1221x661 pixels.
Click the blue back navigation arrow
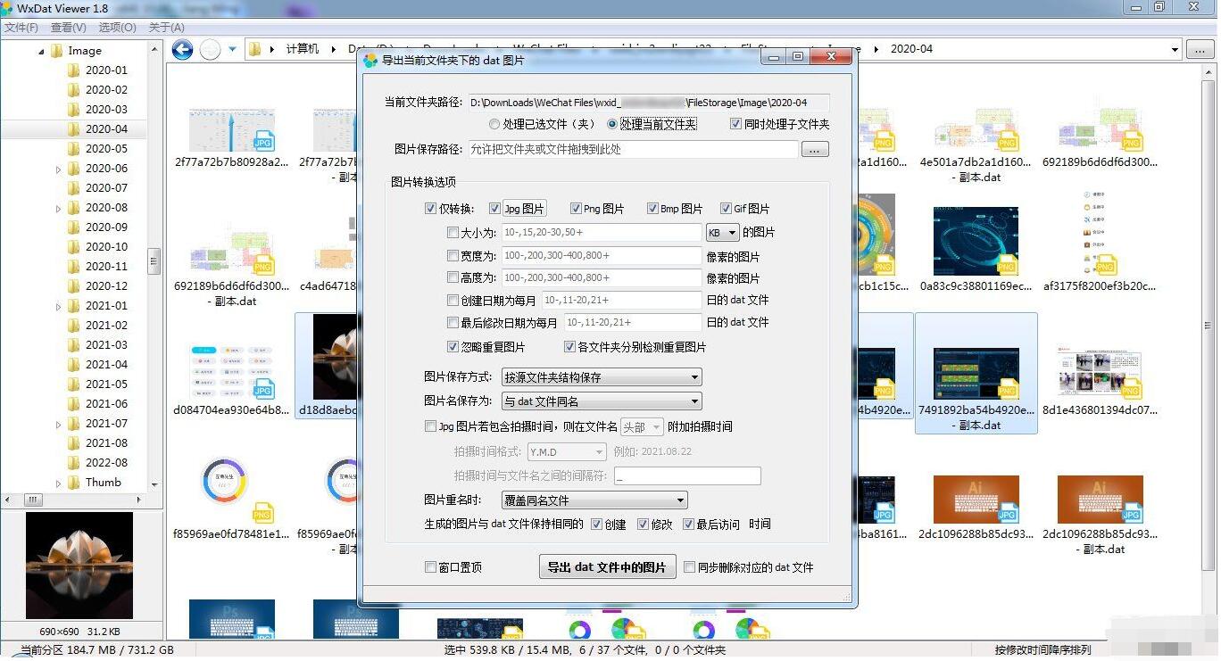click(x=183, y=49)
